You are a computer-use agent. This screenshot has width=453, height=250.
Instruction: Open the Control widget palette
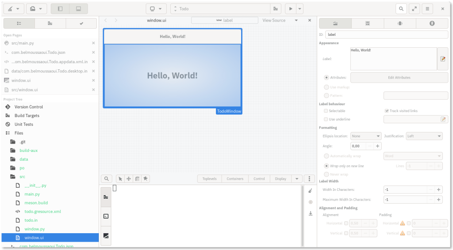click(x=259, y=179)
